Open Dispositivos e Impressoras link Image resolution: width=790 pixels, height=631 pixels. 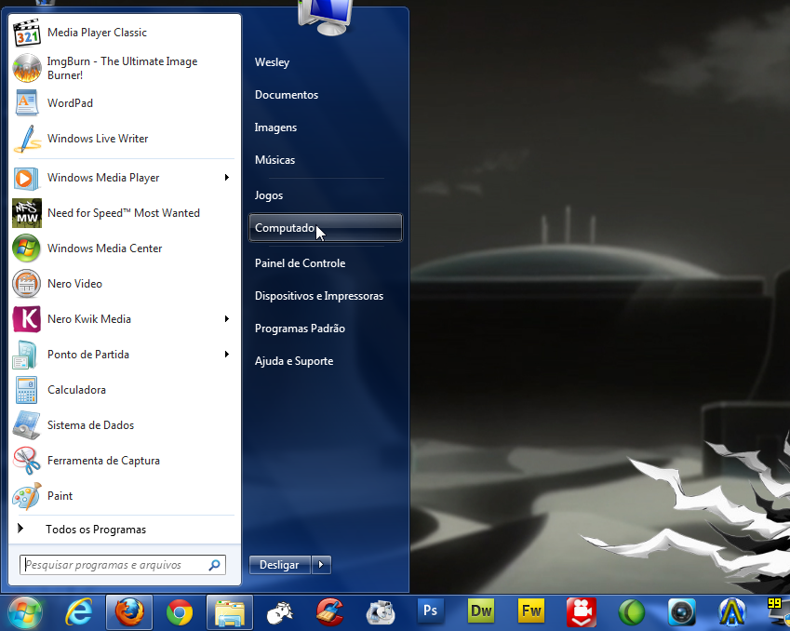click(x=318, y=296)
